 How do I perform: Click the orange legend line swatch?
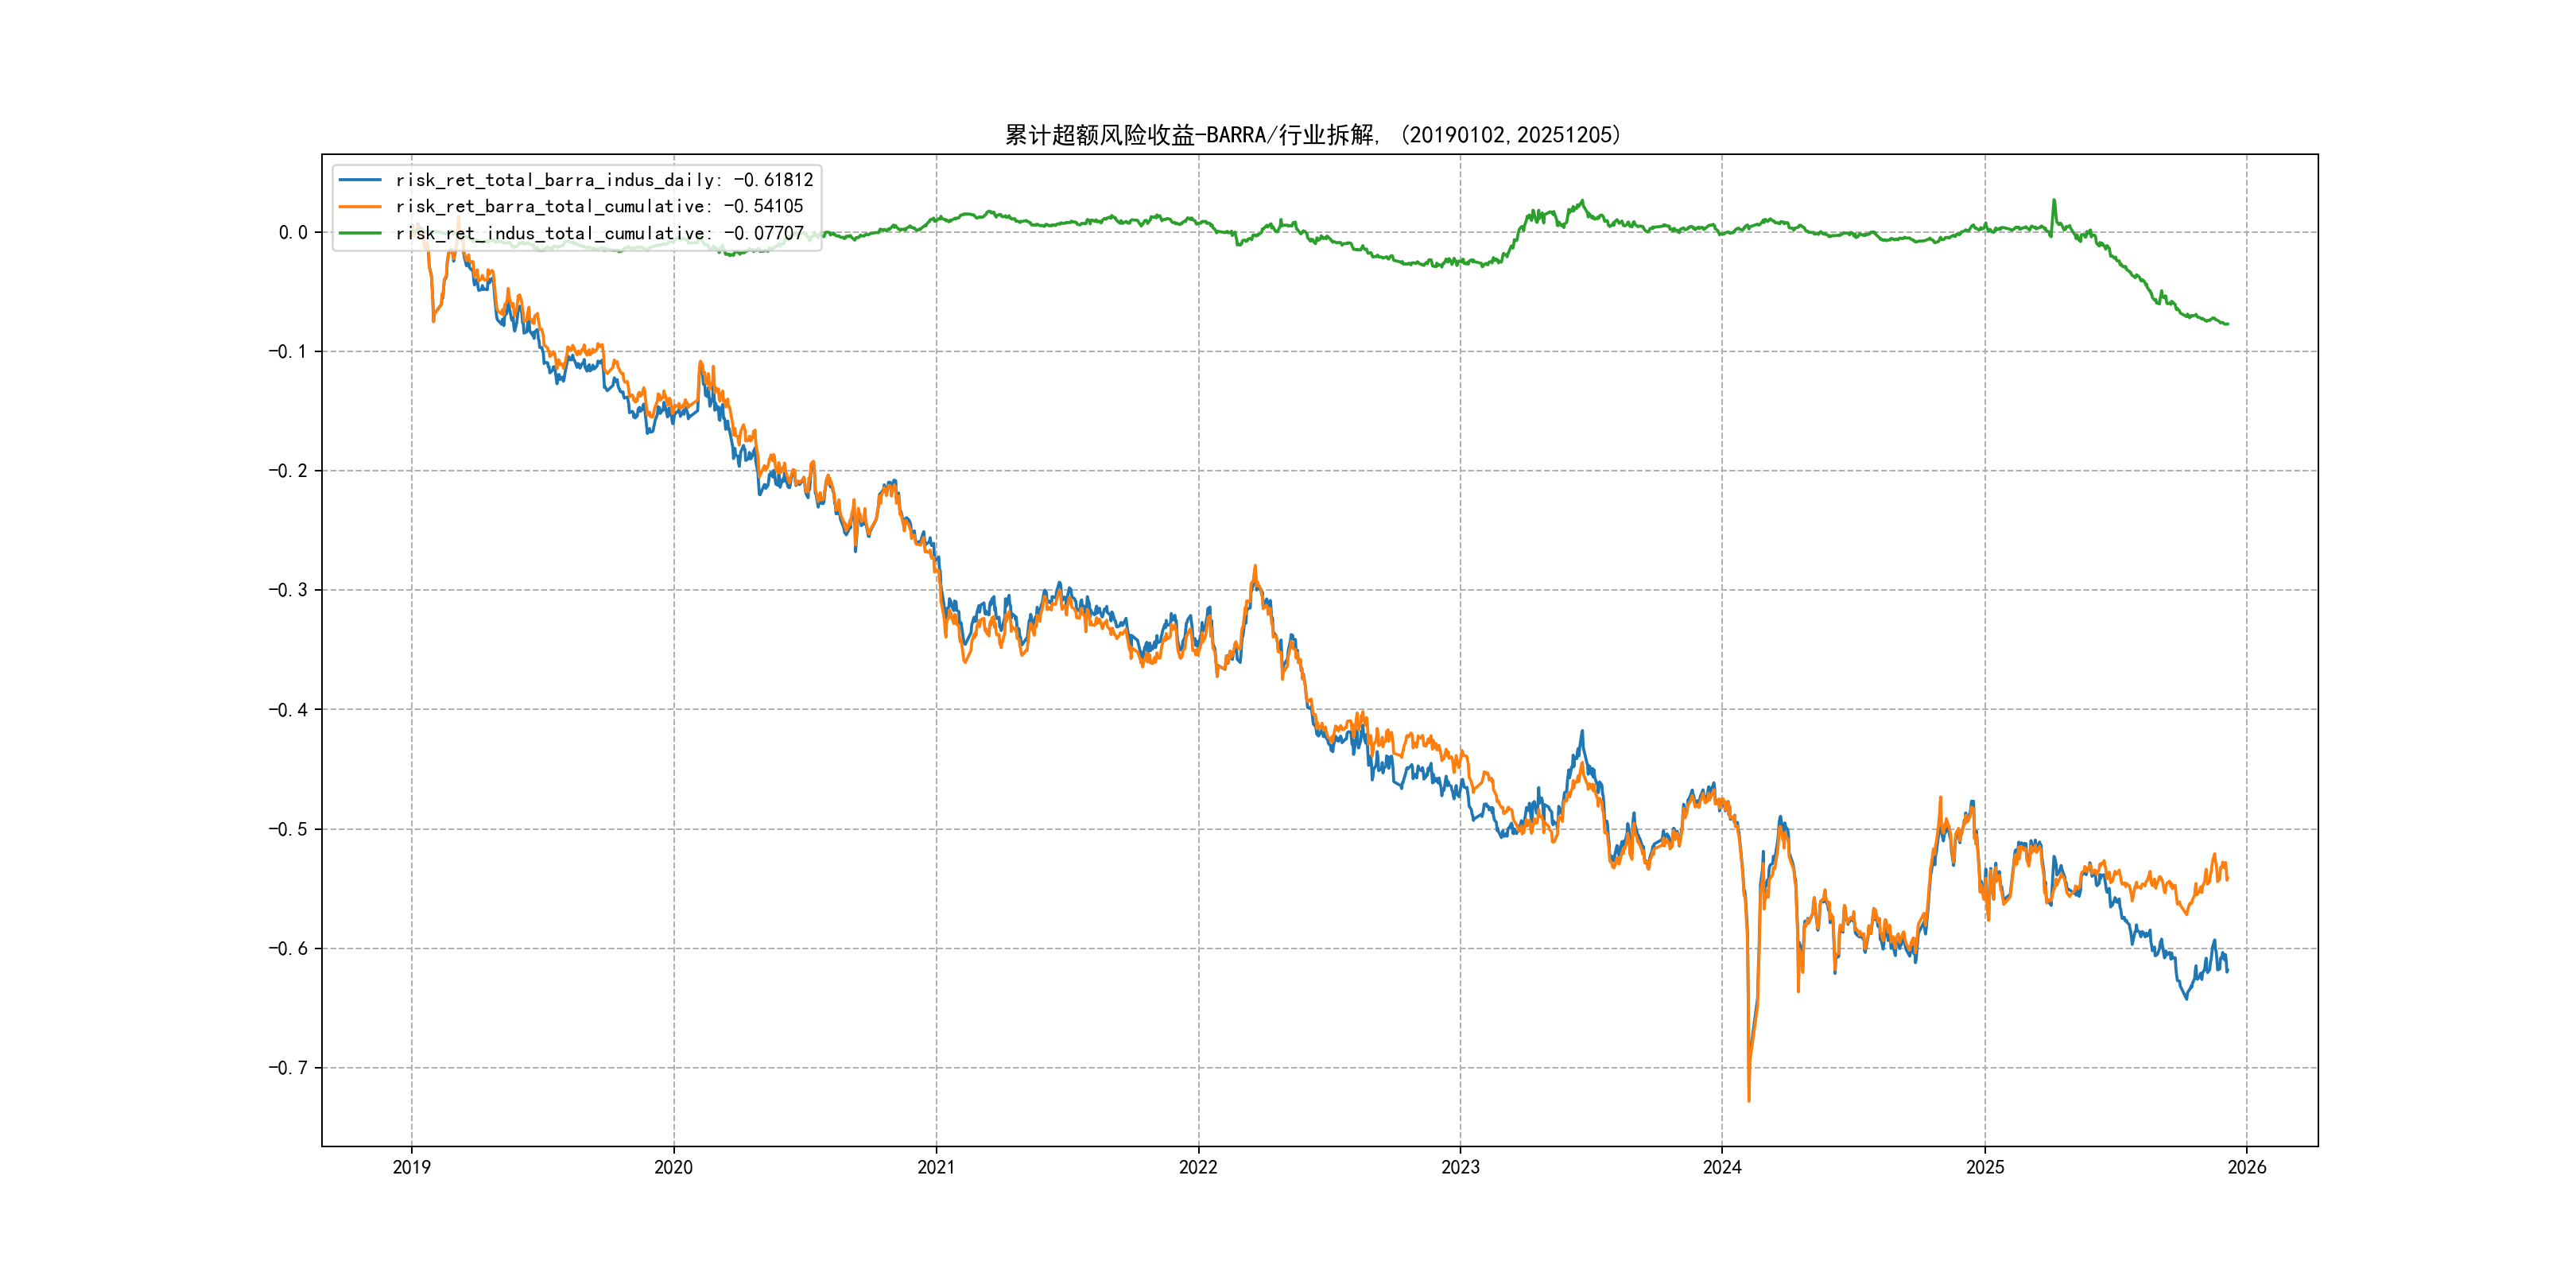[360, 206]
